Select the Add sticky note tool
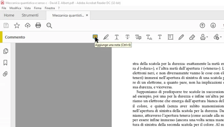224x127 pixels. coord(95,37)
